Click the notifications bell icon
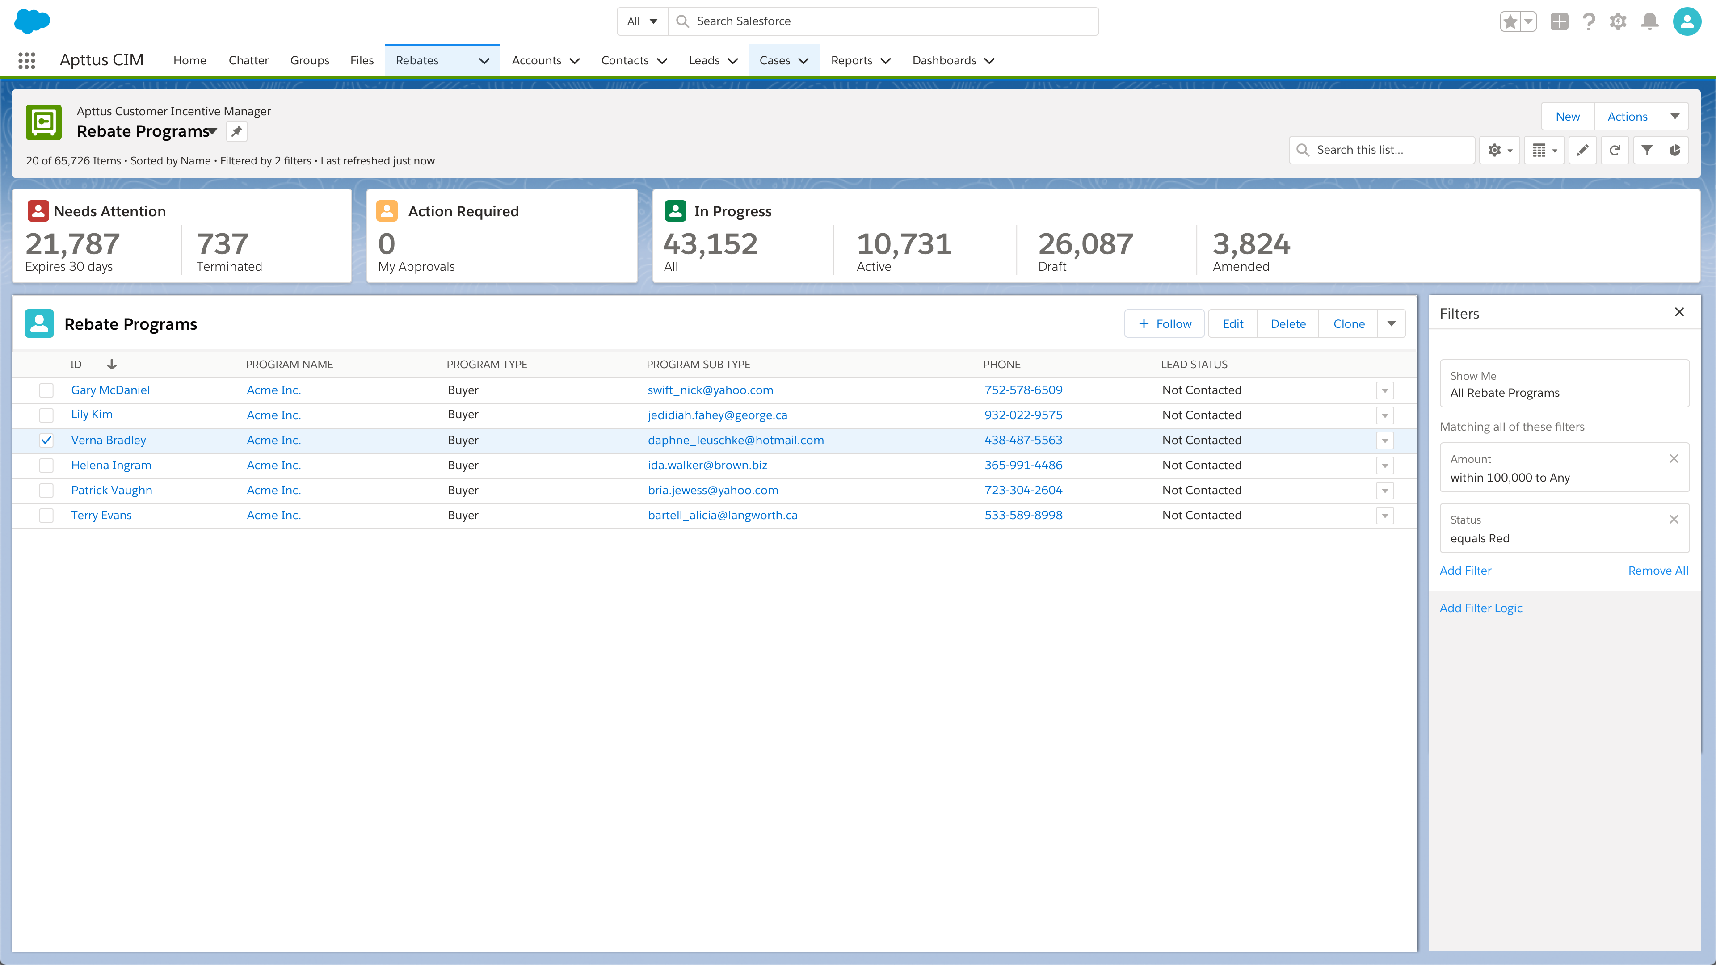 (1649, 21)
